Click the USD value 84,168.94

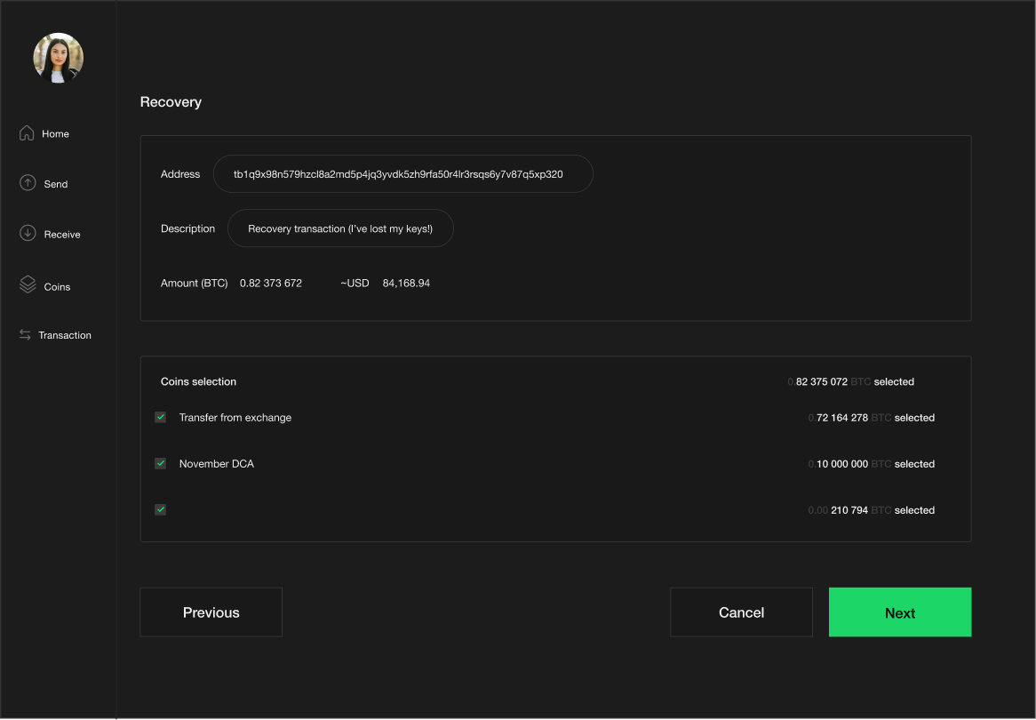click(406, 284)
